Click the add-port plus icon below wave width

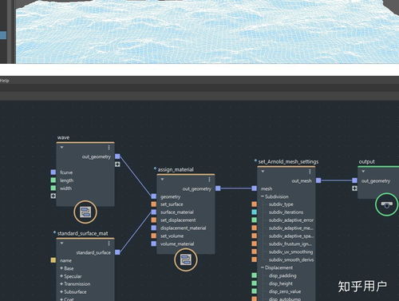point(53,196)
